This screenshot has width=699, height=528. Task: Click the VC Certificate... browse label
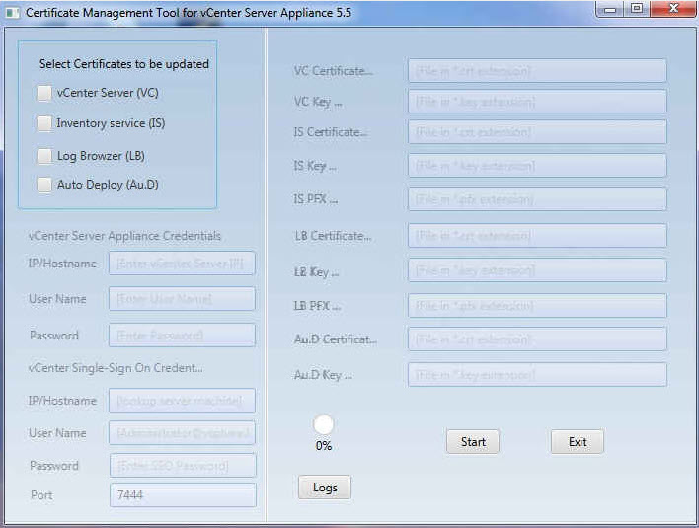pyautogui.click(x=333, y=71)
